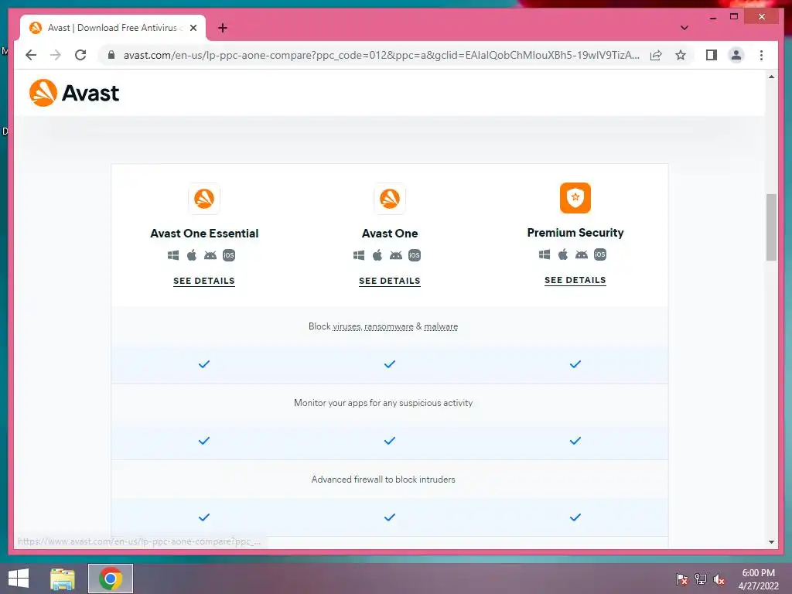Open the Chrome profile avatar menu
This screenshot has height=594, width=792.
point(736,55)
